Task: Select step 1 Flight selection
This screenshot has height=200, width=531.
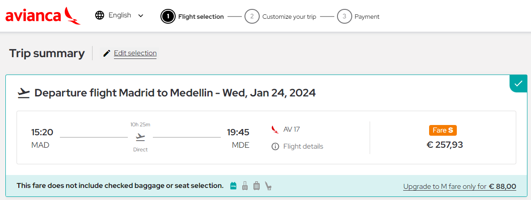Action: [x=192, y=16]
